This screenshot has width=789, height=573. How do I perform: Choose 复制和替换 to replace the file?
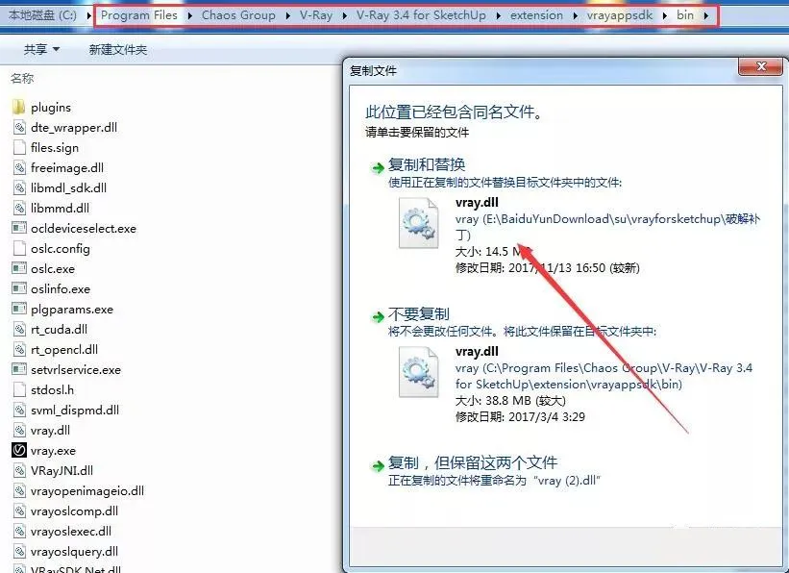[x=427, y=164]
